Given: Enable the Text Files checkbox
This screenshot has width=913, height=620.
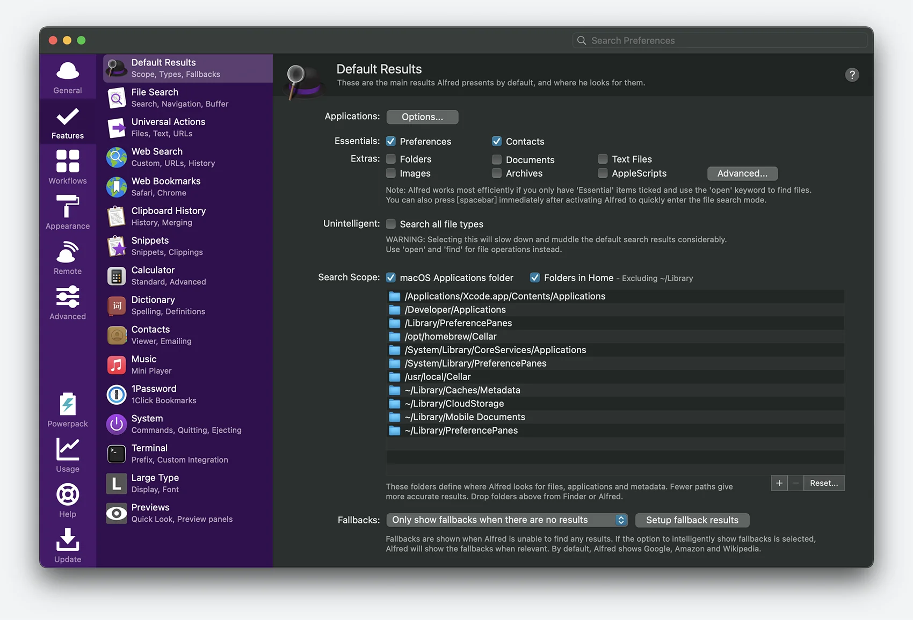Looking at the screenshot, I should [x=603, y=159].
